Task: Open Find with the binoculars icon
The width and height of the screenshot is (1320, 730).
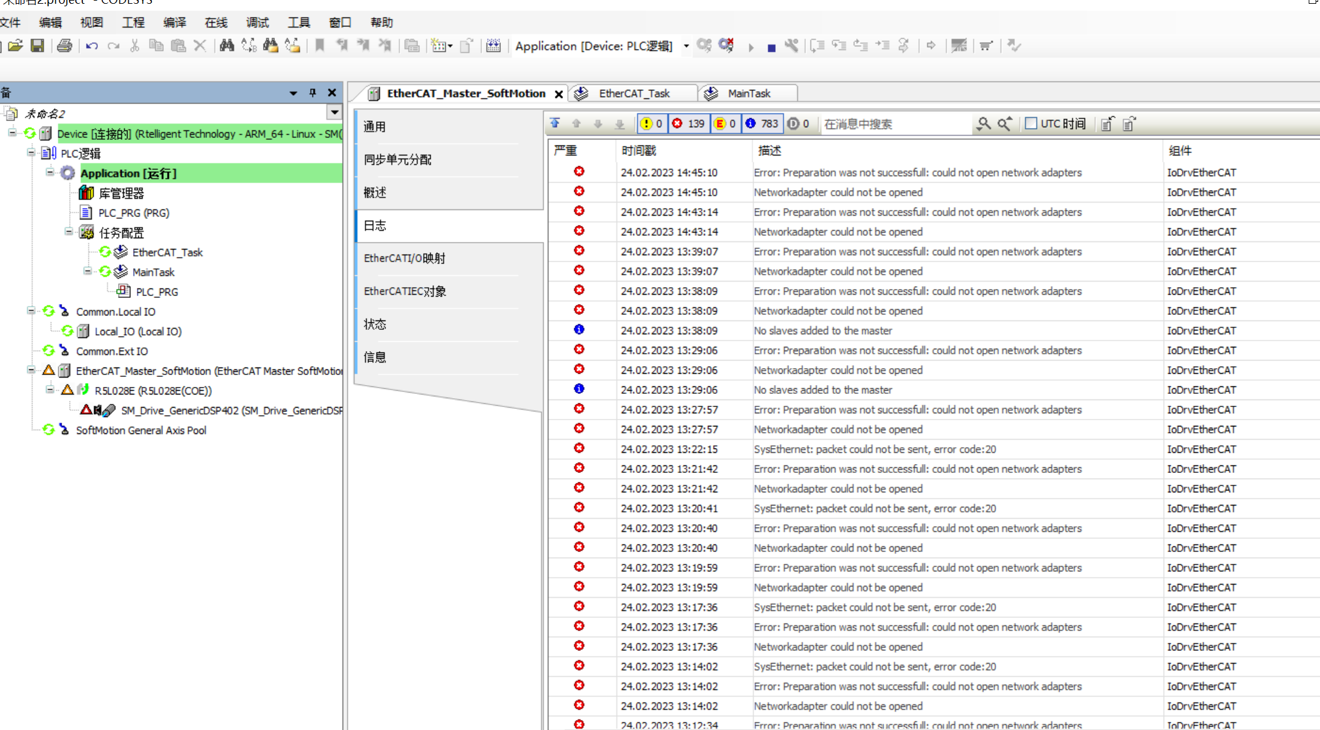Action: [x=227, y=46]
